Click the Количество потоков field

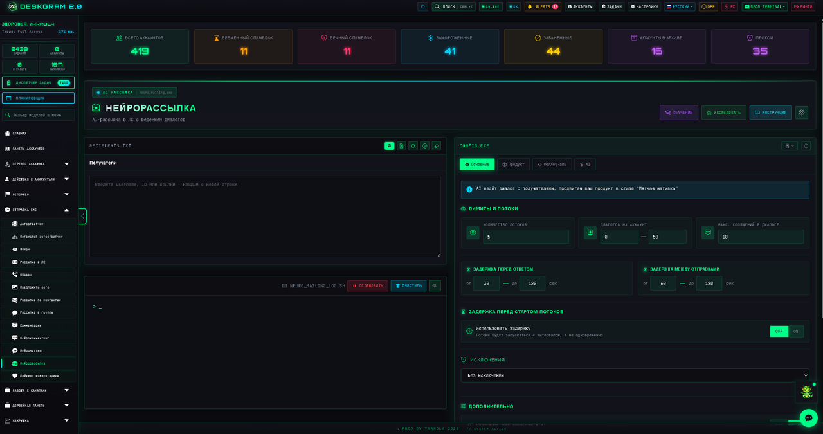[x=526, y=237]
